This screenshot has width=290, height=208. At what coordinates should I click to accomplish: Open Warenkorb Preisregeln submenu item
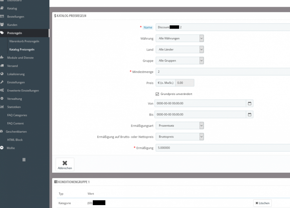pos(24,41)
